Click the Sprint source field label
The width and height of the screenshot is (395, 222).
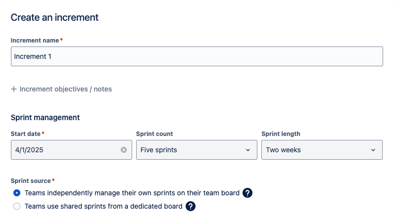31,181
